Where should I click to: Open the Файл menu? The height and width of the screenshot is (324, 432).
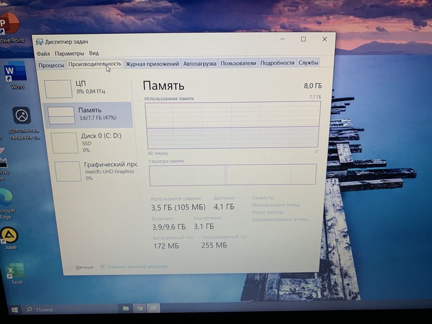pyautogui.click(x=43, y=53)
